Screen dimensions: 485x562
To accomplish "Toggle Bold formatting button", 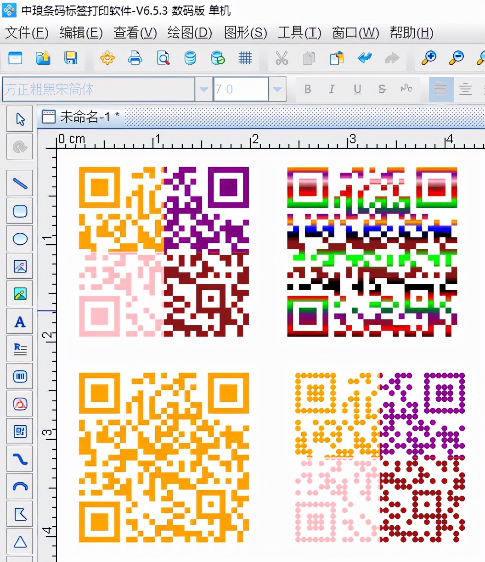I will coord(308,89).
